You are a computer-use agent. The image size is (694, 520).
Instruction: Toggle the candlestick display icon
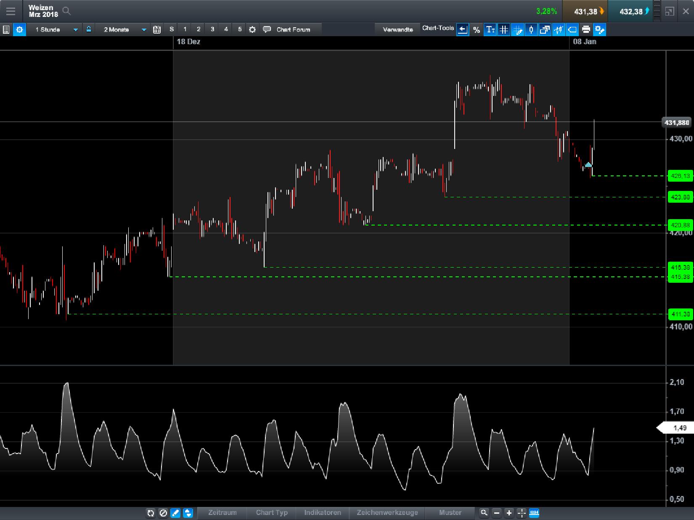click(x=531, y=29)
